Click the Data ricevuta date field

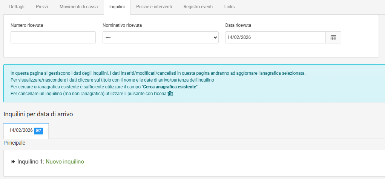275,37
